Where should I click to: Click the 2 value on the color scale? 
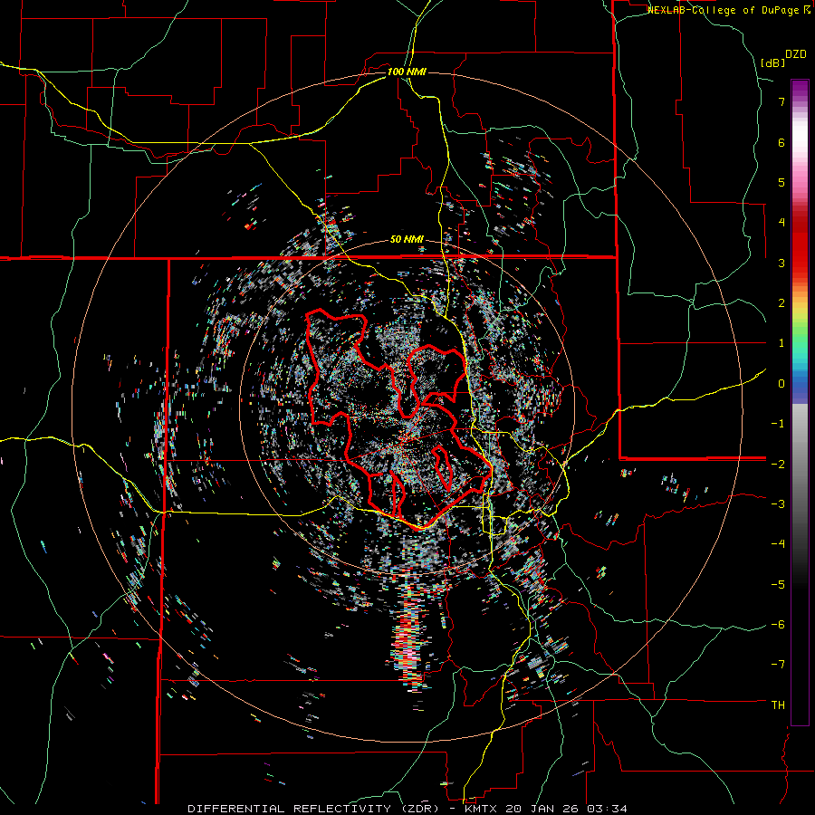pos(781,303)
